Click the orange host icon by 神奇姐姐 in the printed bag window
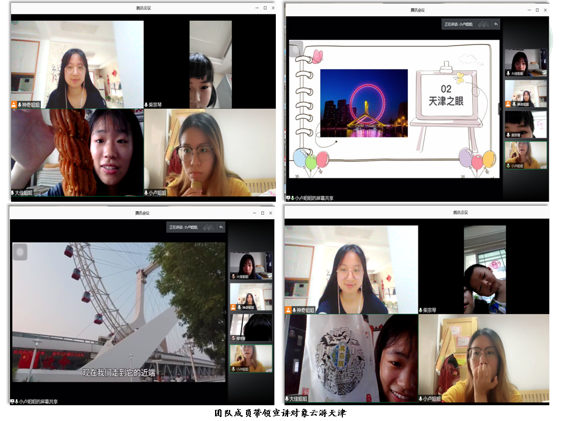561x421 pixels. 289,310
